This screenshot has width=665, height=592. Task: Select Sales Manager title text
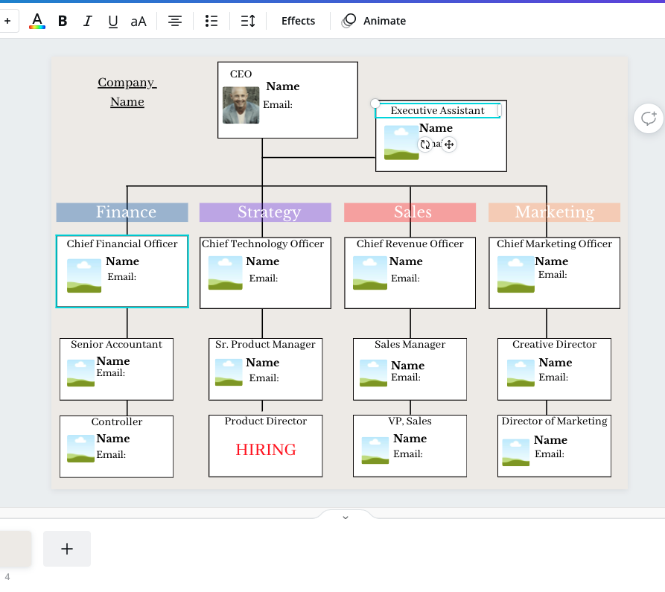pos(410,344)
